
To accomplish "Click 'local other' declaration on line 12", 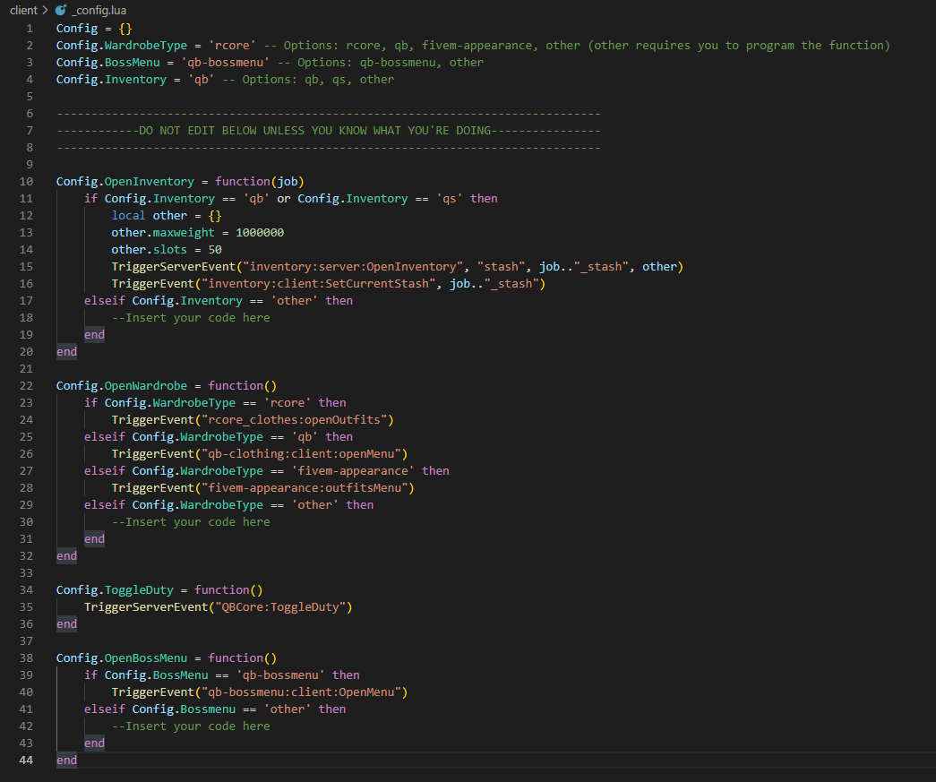I will tap(150, 216).
